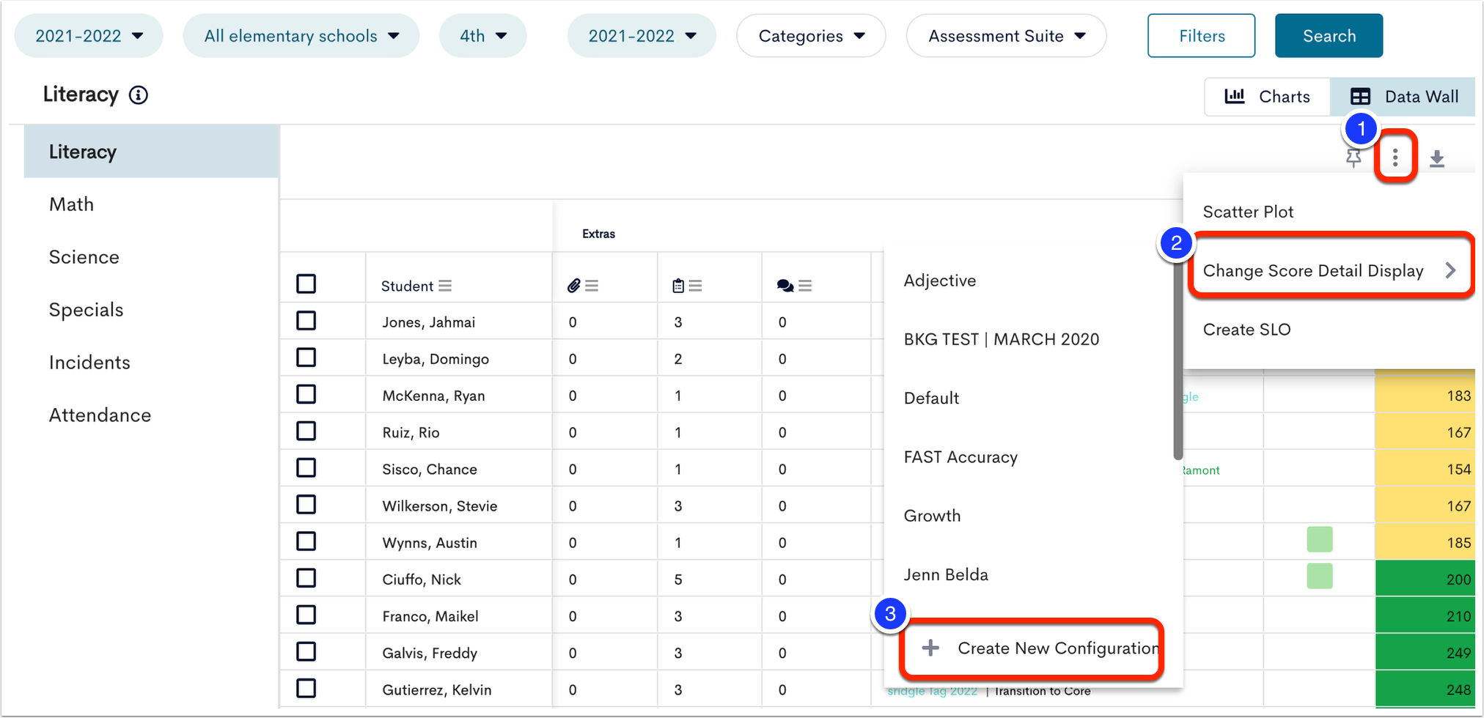This screenshot has height=718, width=1484.
Task: Choose Growth configuration
Action: 932,516
